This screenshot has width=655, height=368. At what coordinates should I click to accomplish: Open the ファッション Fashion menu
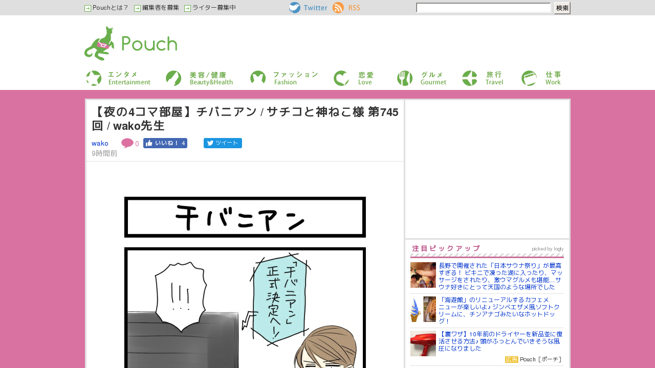(285, 78)
